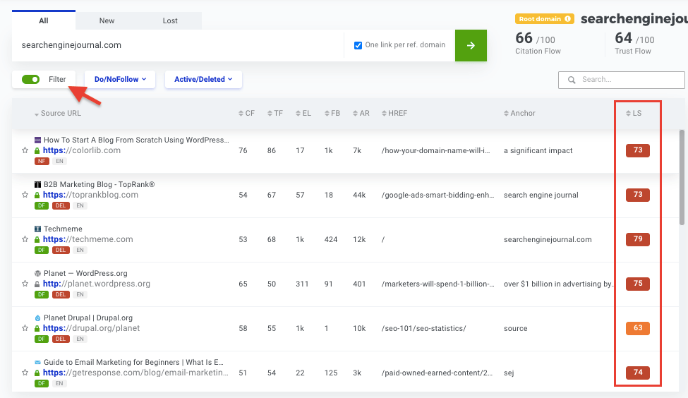Open the http://planet.wordpress.org link

coord(97,284)
